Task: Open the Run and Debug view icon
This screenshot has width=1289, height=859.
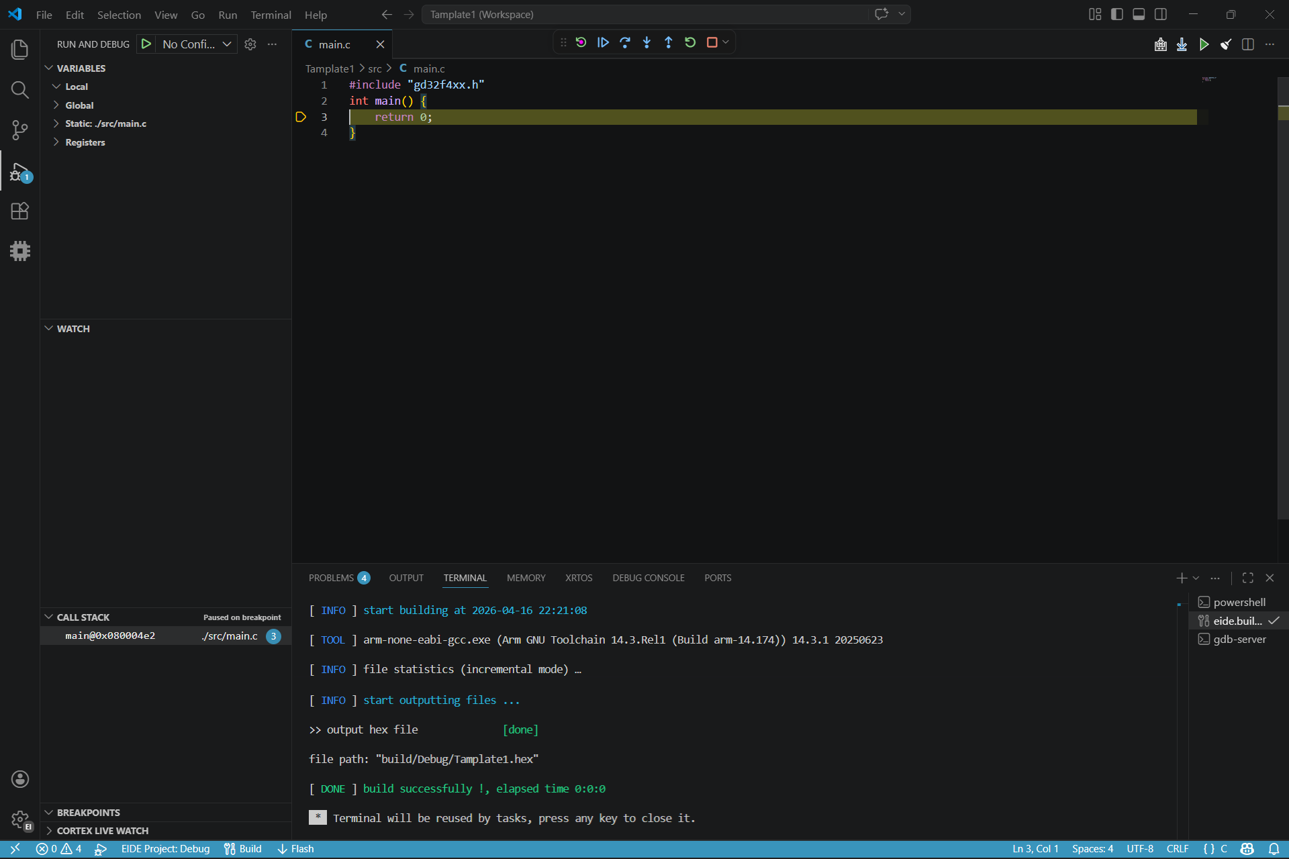Action: [20, 172]
